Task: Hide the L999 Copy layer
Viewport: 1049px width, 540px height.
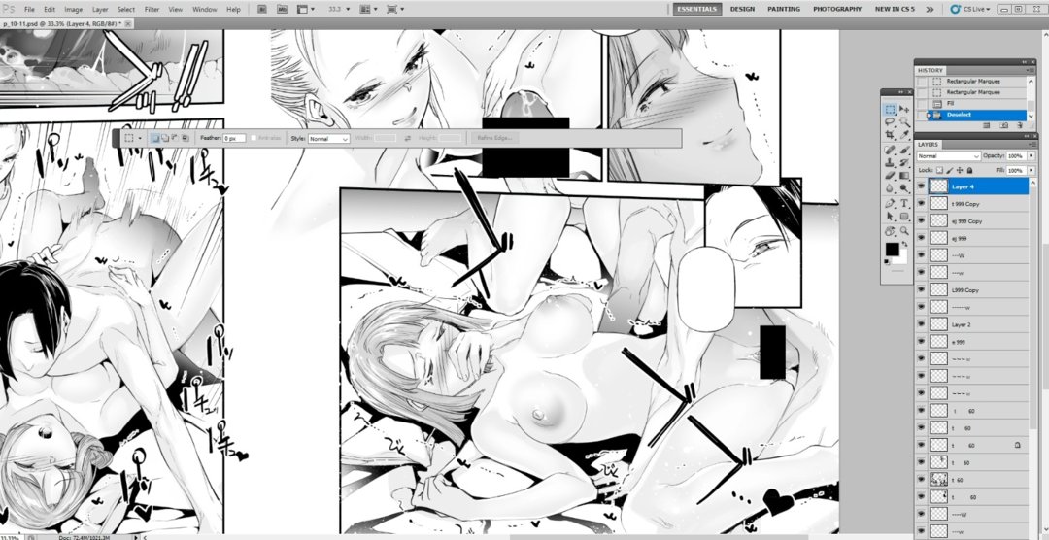Action: click(921, 289)
